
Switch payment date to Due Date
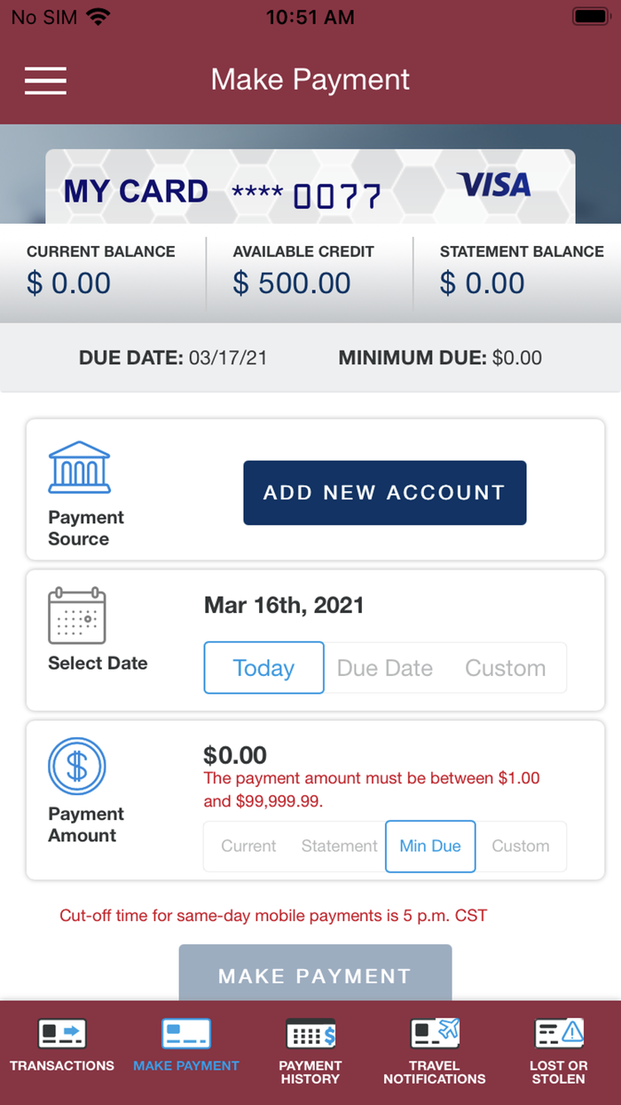(384, 668)
